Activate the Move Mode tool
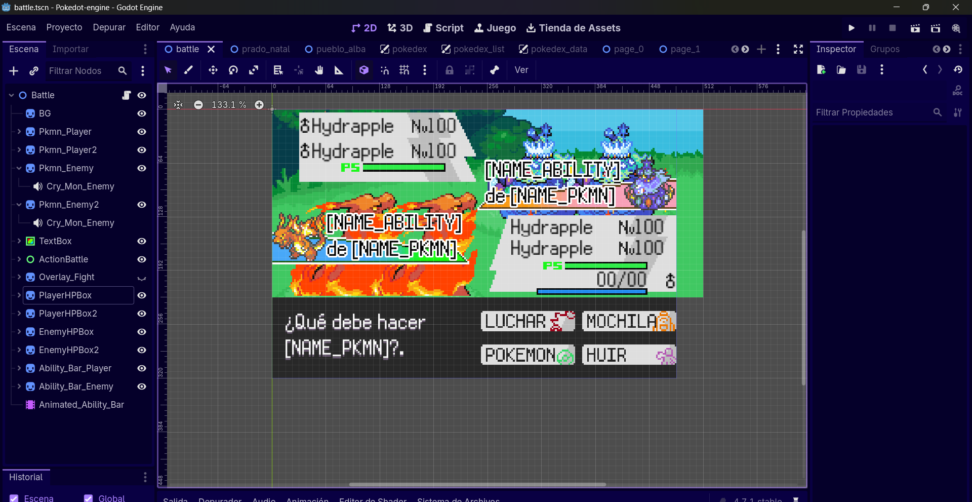This screenshot has height=502, width=972. 213,70
